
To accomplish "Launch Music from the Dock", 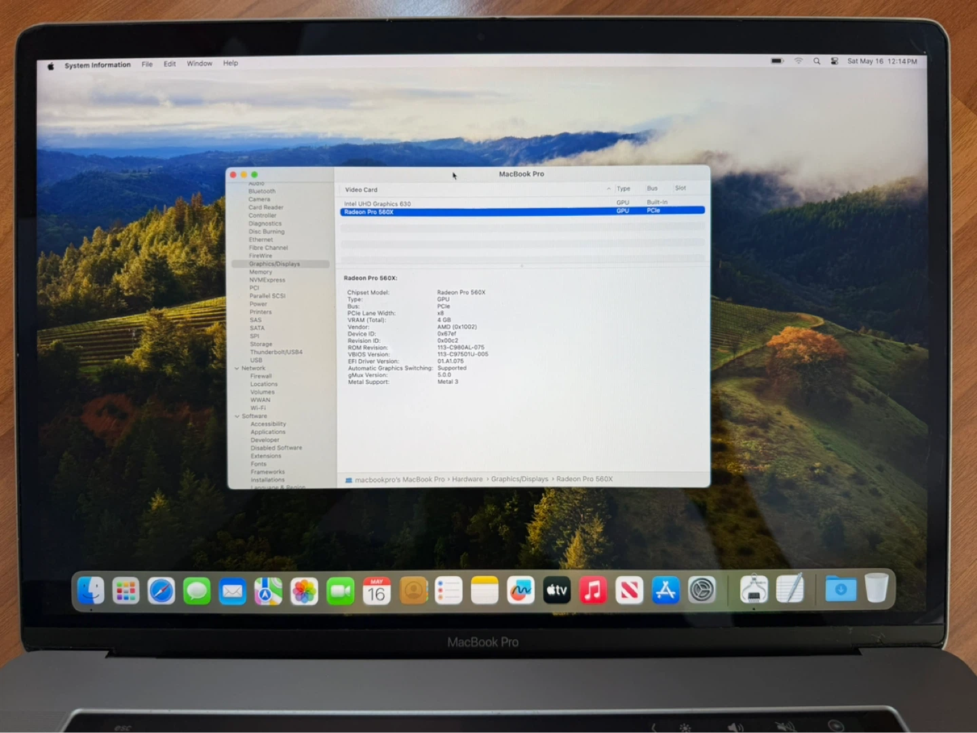I will (593, 590).
